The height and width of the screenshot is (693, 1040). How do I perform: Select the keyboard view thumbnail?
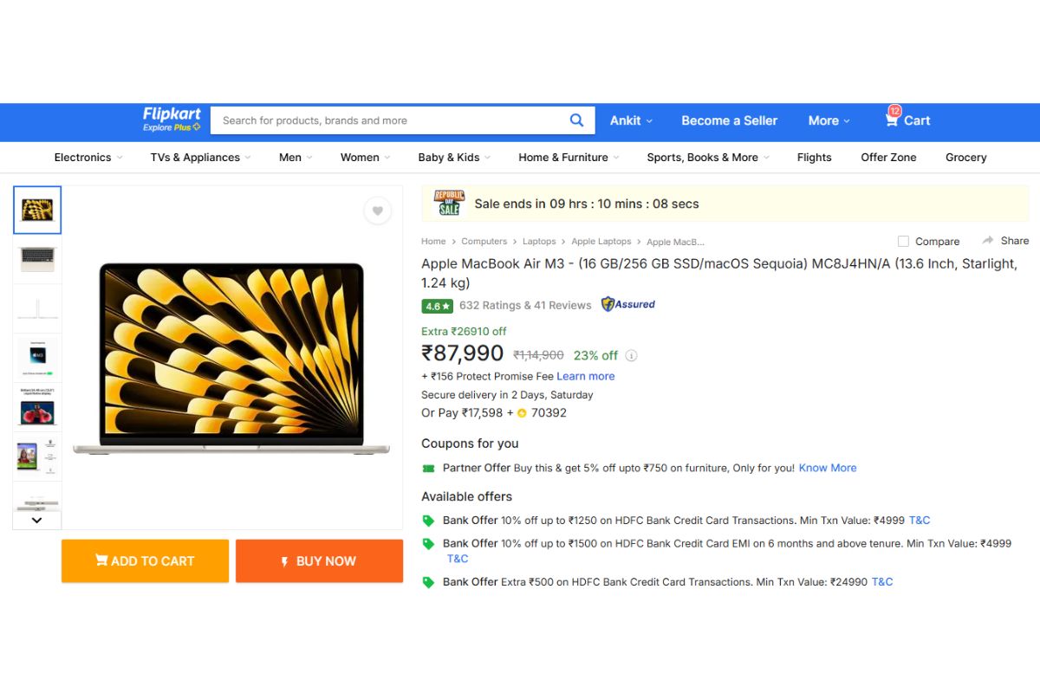[36, 259]
